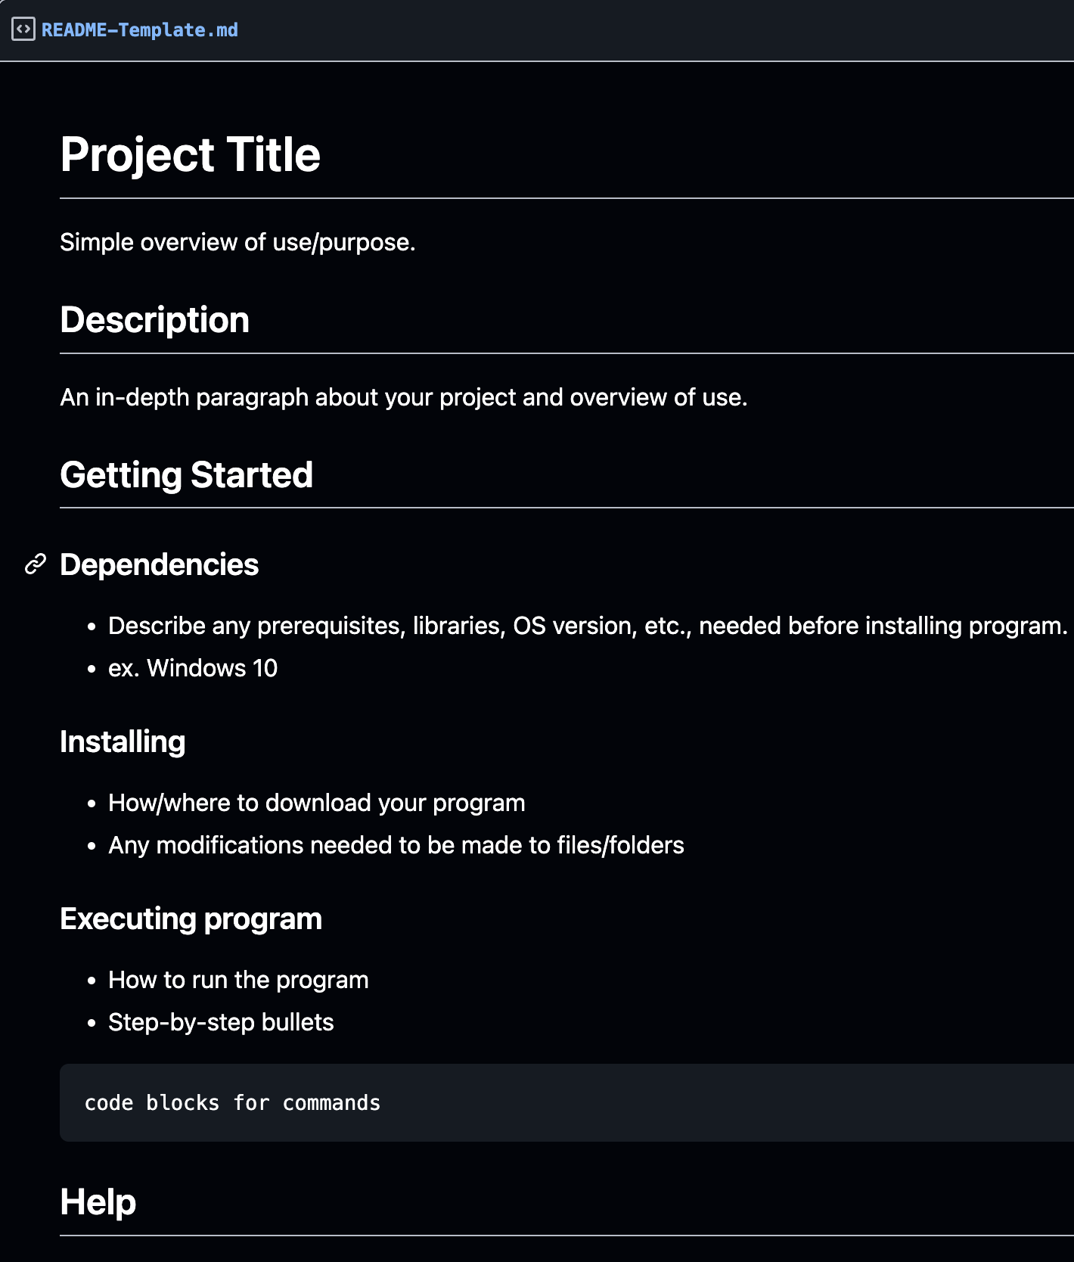Click the "Any modifications needed" list item
The width and height of the screenshot is (1074, 1262).
coord(396,845)
